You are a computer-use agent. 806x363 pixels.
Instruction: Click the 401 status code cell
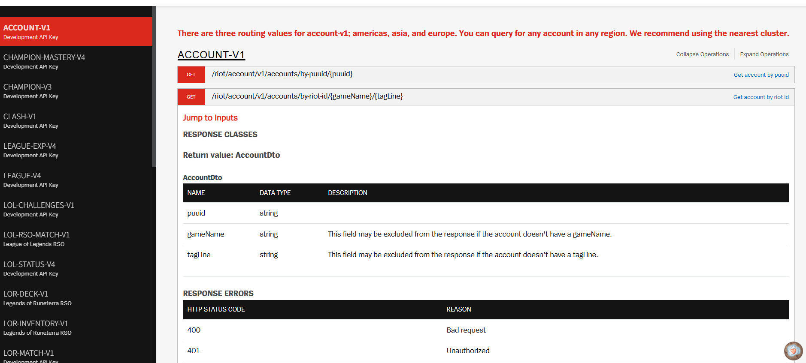pos(194,351)
